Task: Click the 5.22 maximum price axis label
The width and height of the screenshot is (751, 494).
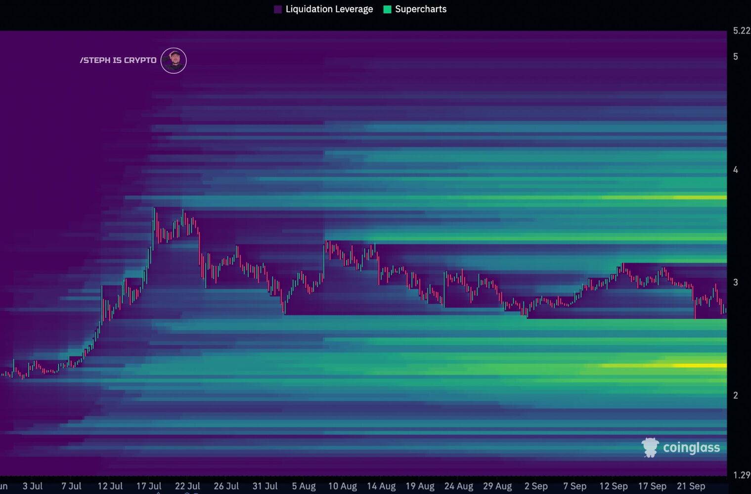Action: (x=741, y=31)
